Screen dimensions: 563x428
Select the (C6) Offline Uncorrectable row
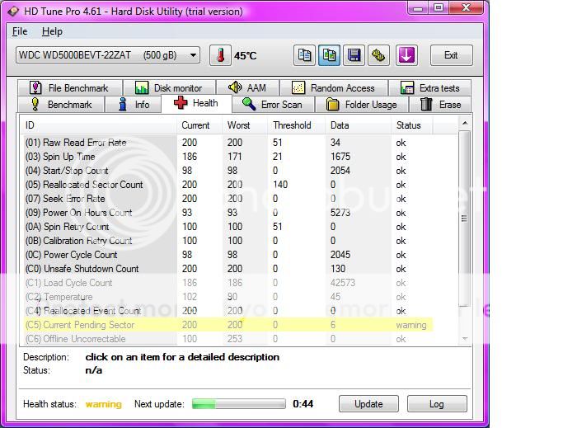pos(228,339)
